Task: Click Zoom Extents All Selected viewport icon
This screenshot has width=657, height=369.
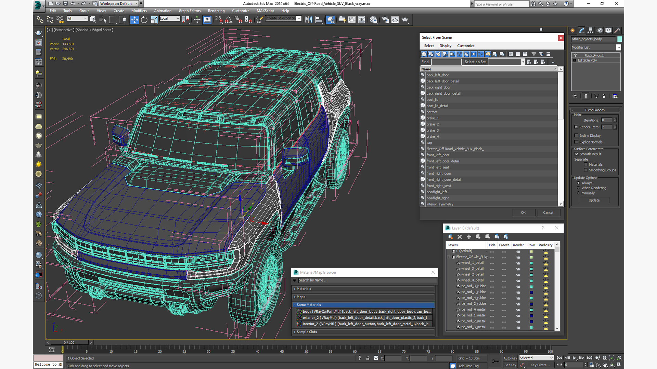Action: [619, 358]
